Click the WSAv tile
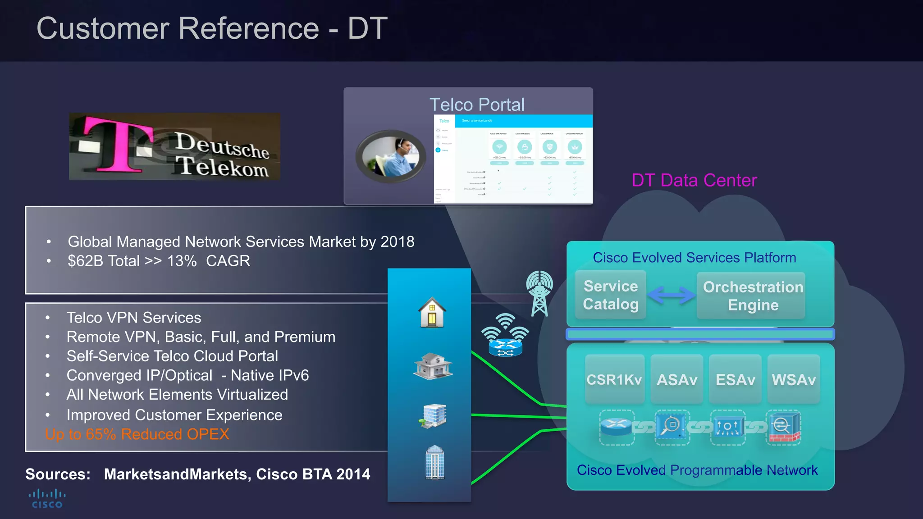Screen dimensions: 923x519 793,379
